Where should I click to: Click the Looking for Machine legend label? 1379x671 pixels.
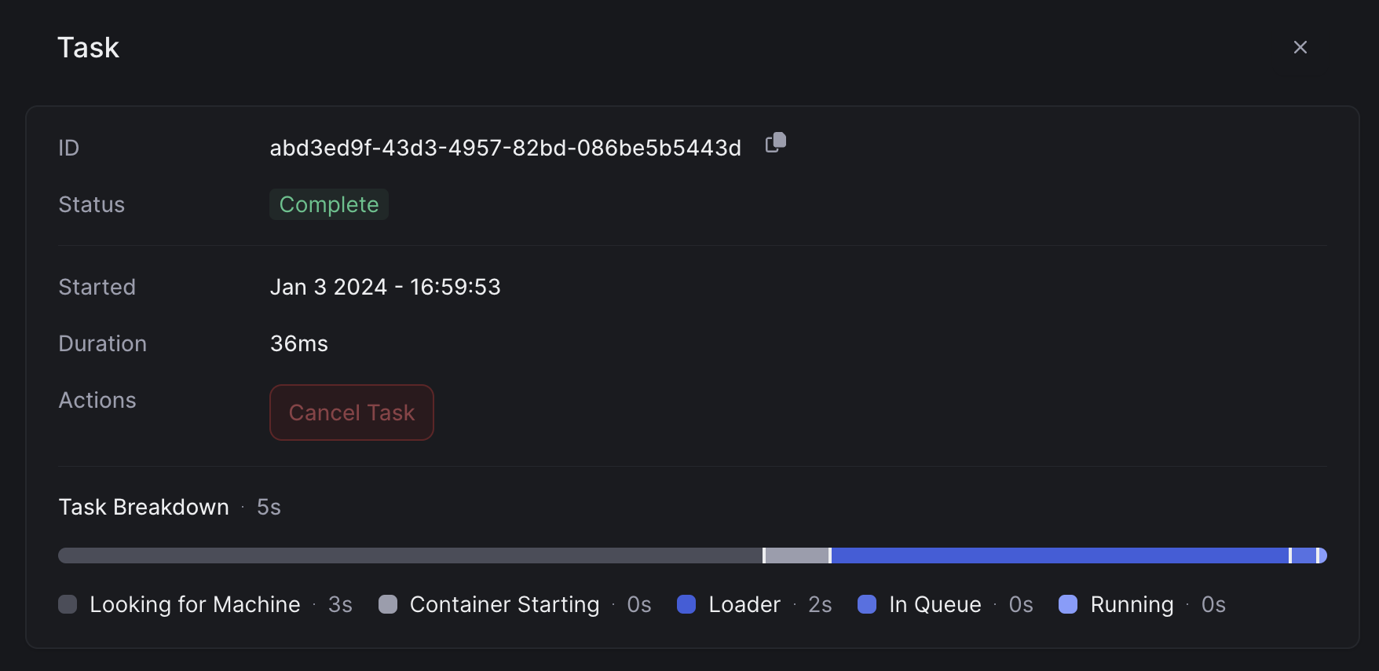point(195,604)
